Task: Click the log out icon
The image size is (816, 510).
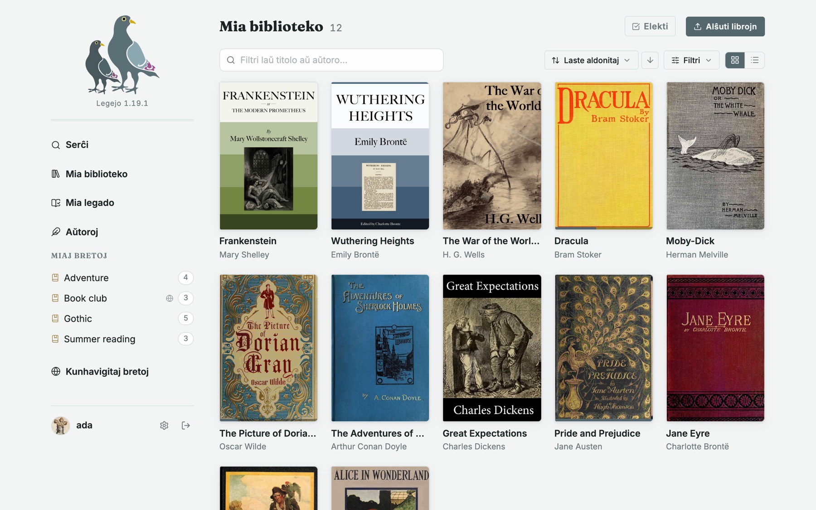Action: (x=185, y=425)
